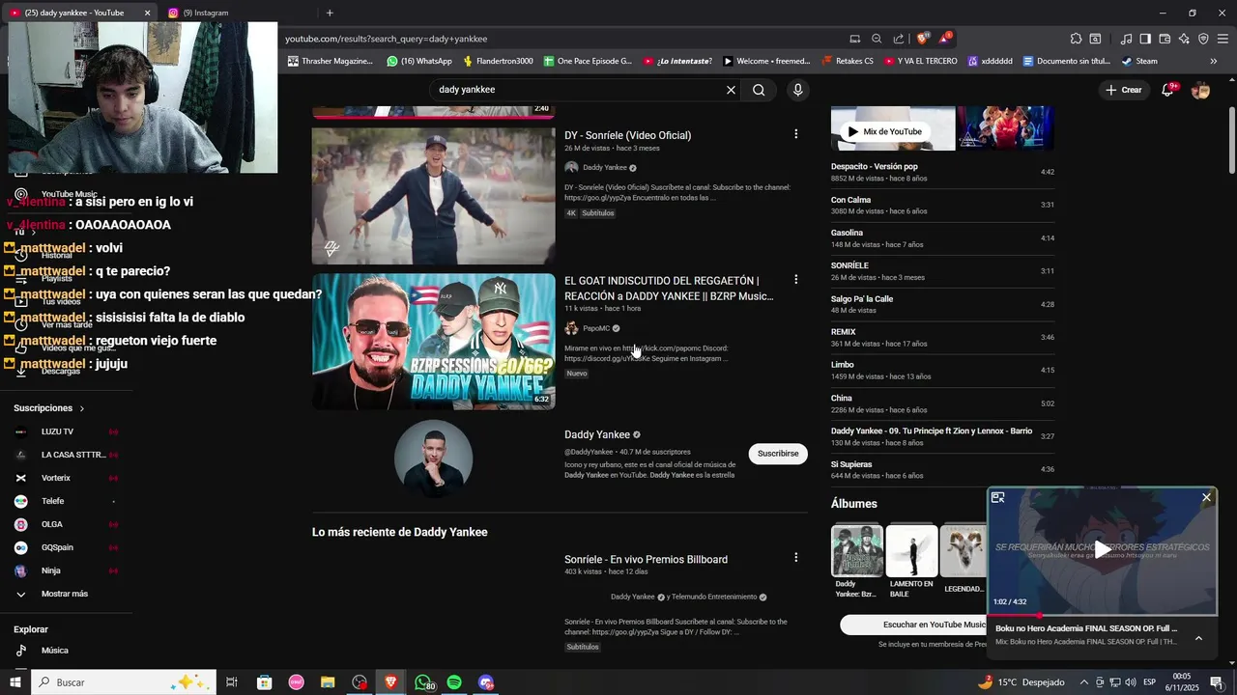Play Limbo from the song list
The width and height of the screenshot is (1237, 695).
pos(942,370)
